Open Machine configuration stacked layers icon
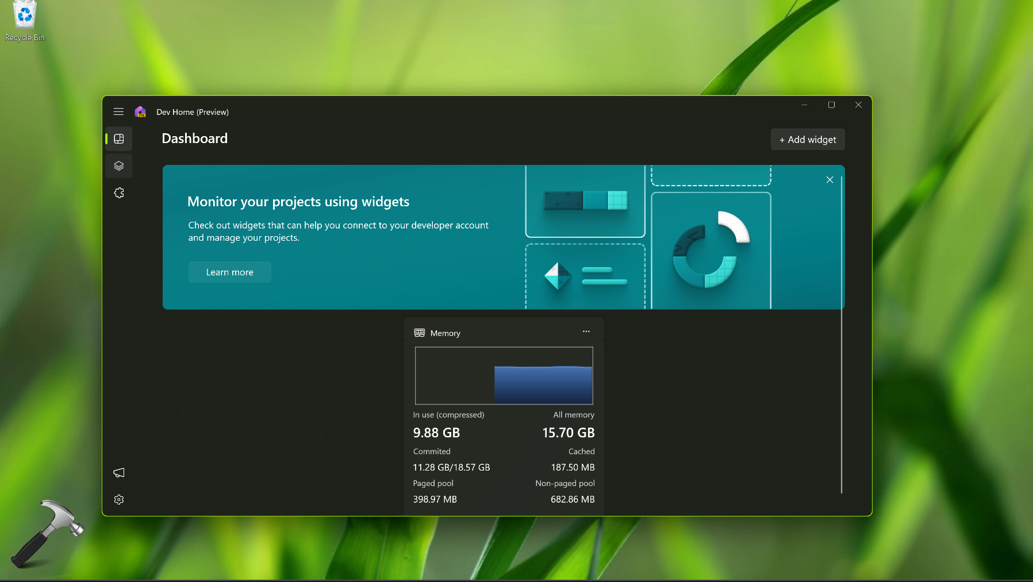The image size is (1033, 582). click(x=119, y=166)
